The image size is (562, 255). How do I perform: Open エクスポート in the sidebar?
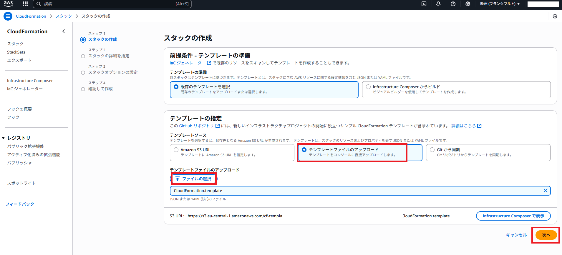[x=19, y=60]
